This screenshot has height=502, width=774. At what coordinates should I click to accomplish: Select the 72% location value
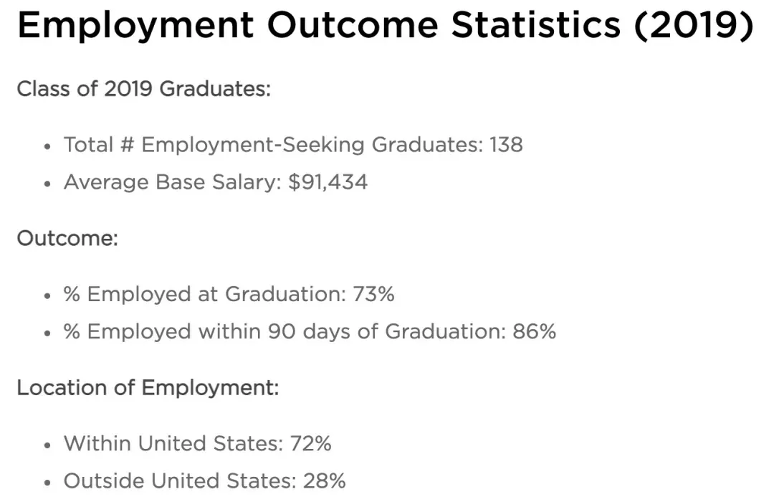tap(310, 443)
